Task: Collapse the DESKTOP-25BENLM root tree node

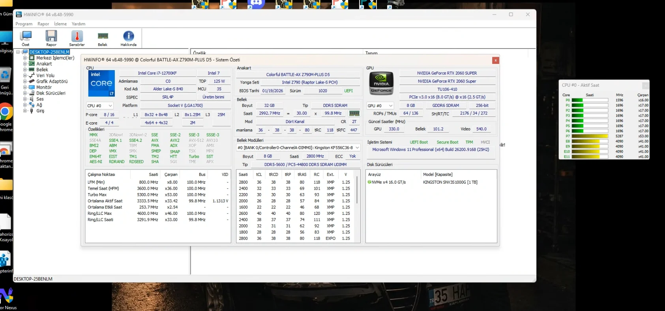Action: (x=18, y=52)
